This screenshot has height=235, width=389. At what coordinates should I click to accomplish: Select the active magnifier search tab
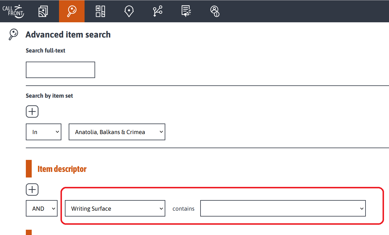point(72,11)
